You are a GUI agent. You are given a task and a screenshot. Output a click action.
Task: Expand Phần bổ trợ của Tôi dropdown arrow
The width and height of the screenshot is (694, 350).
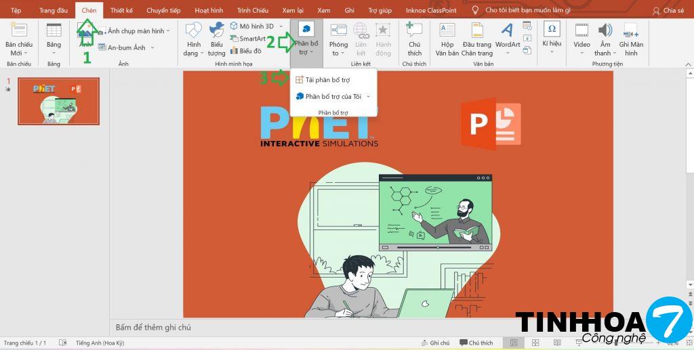click(x=368, y=96)
